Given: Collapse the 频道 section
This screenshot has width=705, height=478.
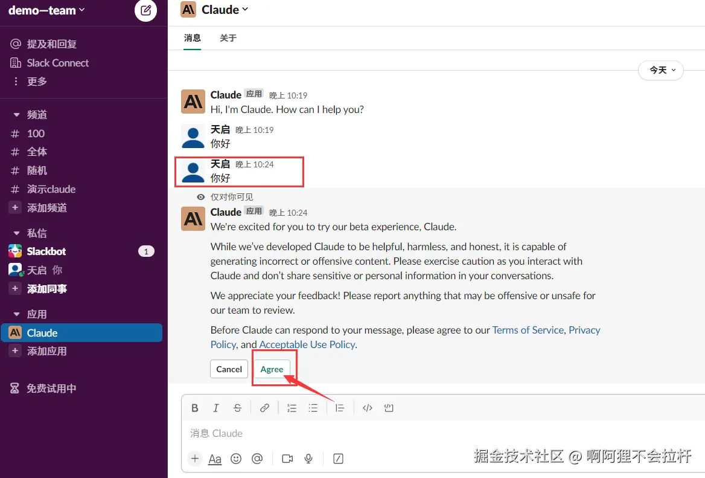Looking at the screenshot, I should click(x=17, y=115).
